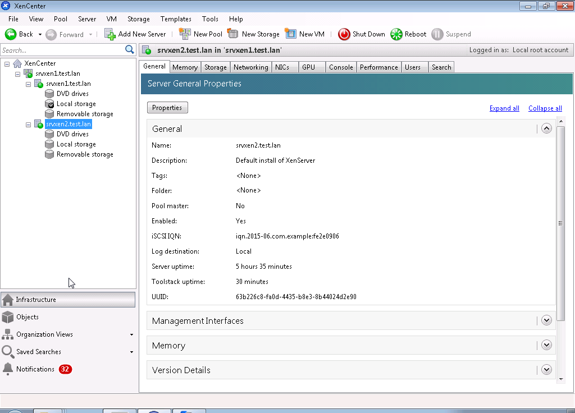Click Local storage icon under srvxen2

pos(49,144)
